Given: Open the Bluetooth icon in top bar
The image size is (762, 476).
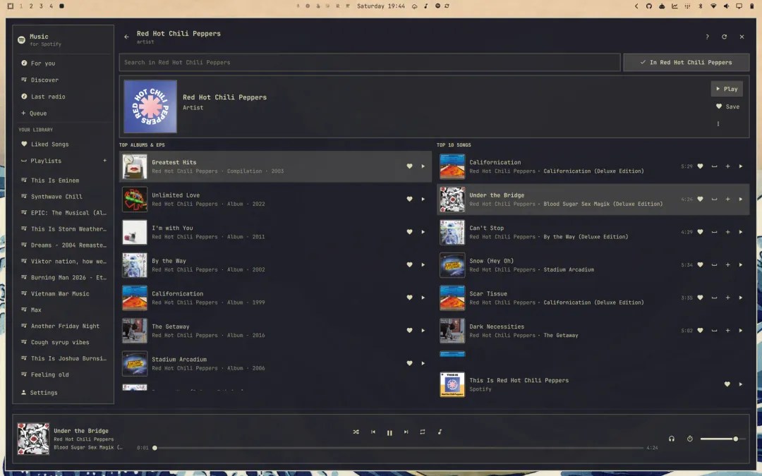Looking at the screenshot, I should (701, 6).
